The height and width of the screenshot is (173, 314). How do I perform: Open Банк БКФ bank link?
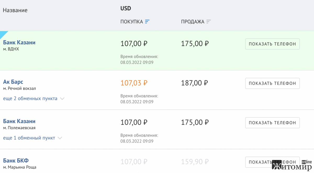tap(16, 161)
